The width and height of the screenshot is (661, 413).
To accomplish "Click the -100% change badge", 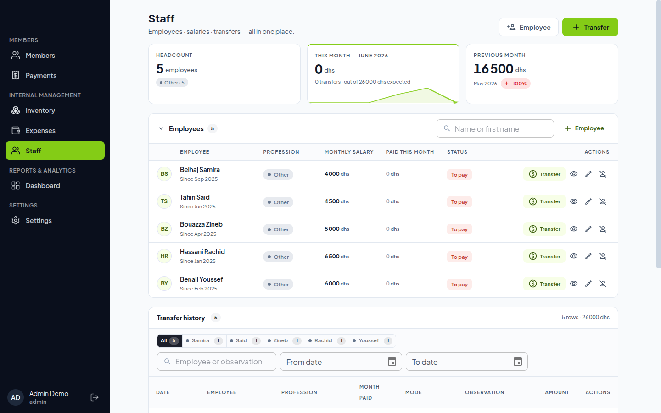I will point(516,84).
